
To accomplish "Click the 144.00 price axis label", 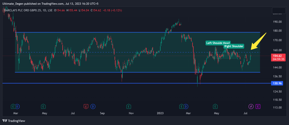I will [277, 68].
